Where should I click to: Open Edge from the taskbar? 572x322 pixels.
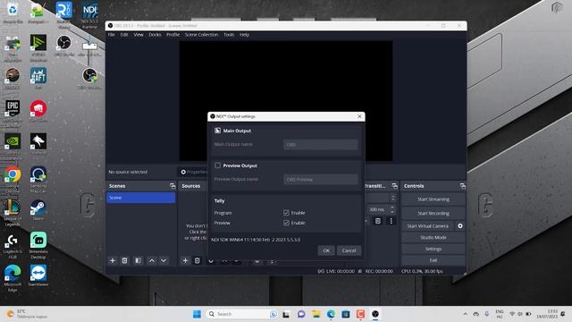(x=331, y=314)
